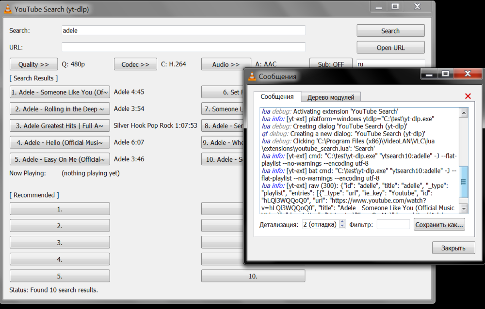Click 'Adele 3:46' result label

click(x=129, y=159)
